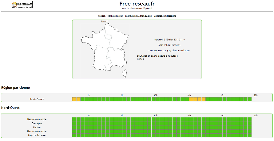The height and width of the screenshot is (141, 274).
Task: Click the 2h label in Région parisienne timeline
Action: click(x=89, y=95)
